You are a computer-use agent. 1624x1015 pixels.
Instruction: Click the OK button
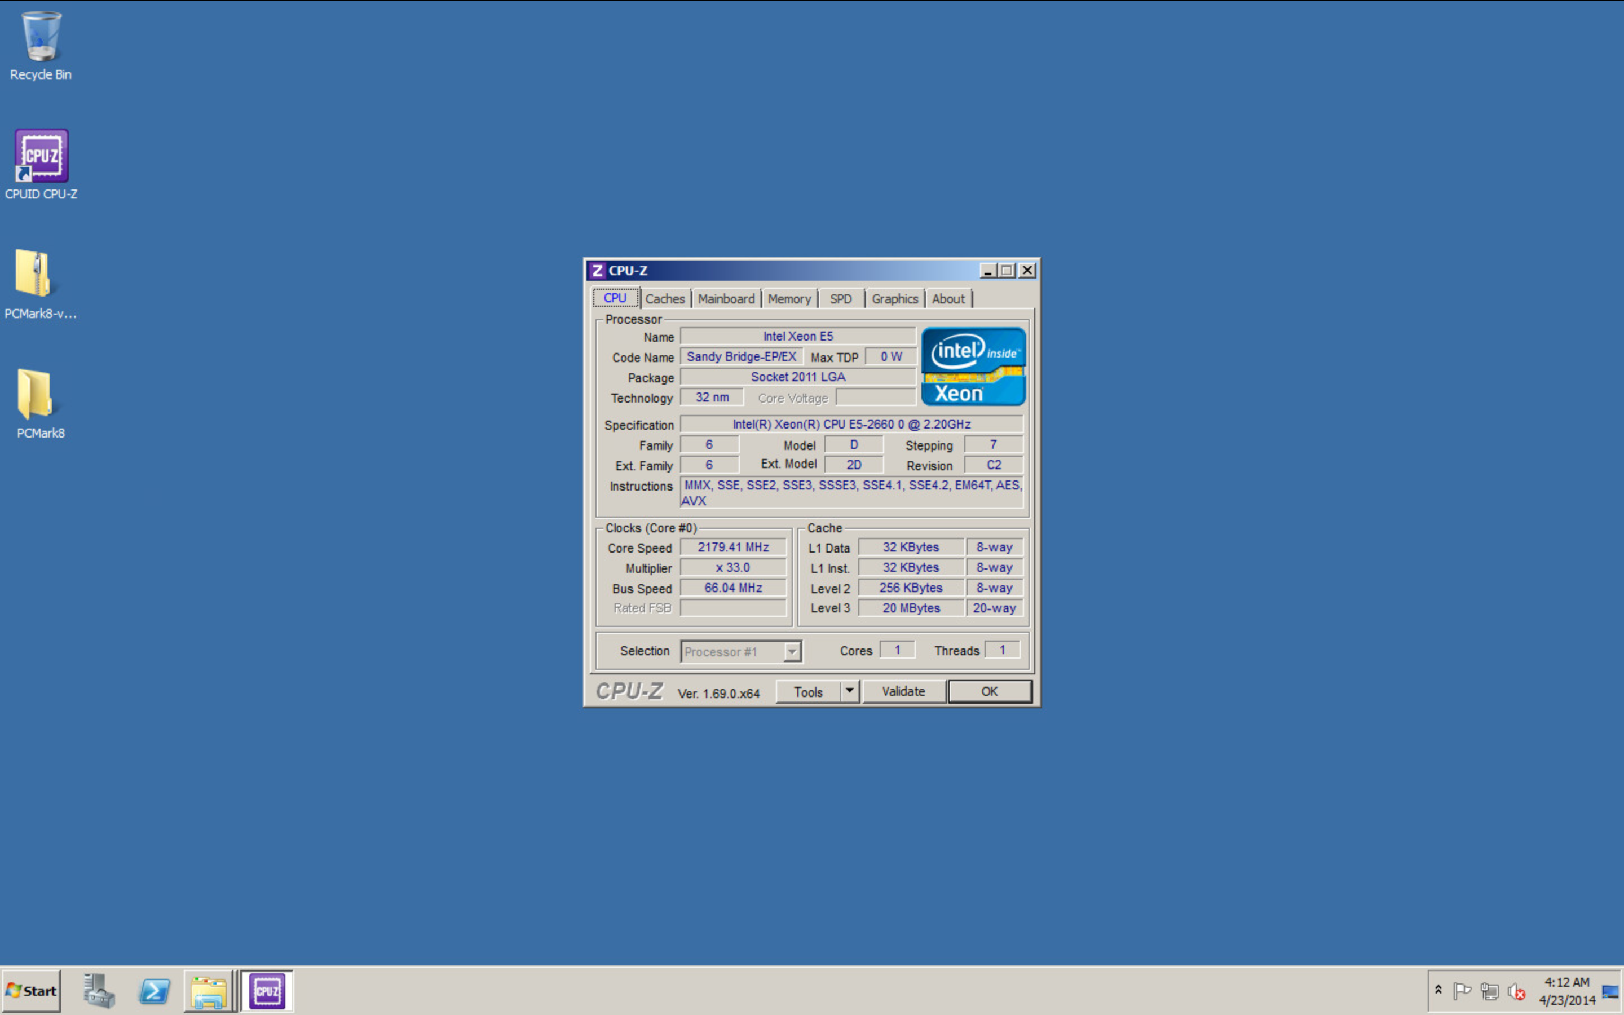click(x=989, y=691)
